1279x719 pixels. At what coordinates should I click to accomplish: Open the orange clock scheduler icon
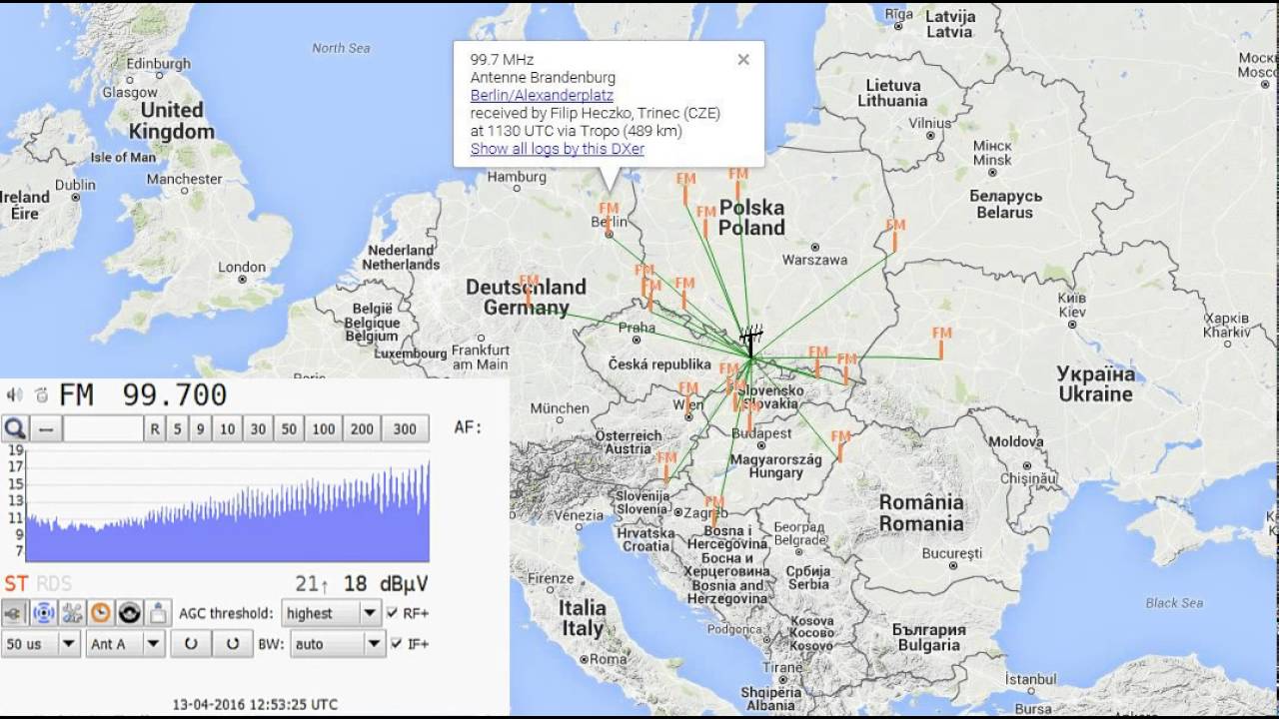click(x=101, y=613)
